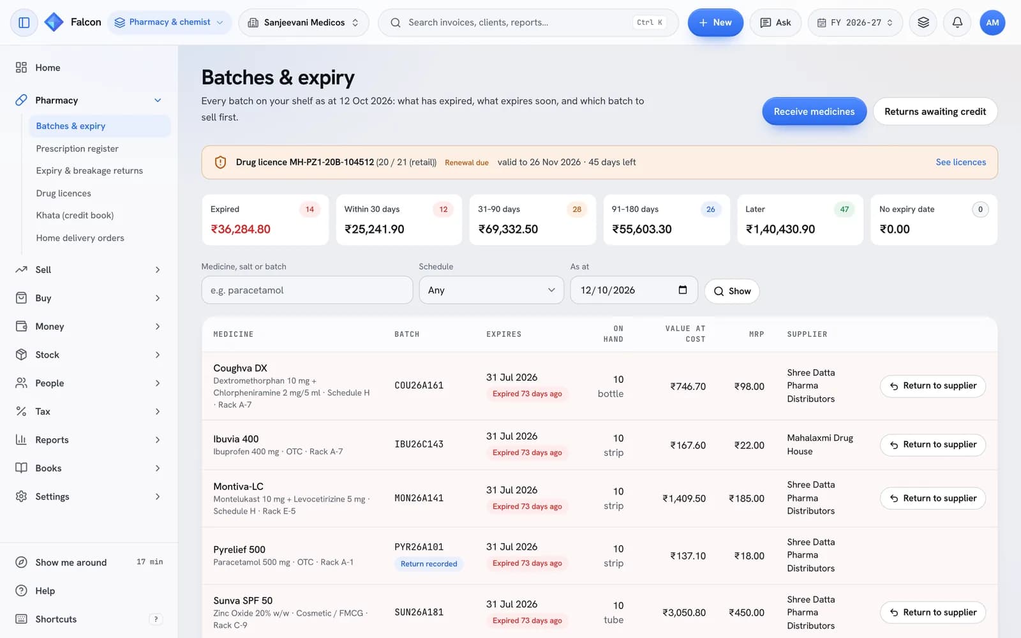Click the Tax percent icon
This screenshot has height=638, width=1021.
21,412
